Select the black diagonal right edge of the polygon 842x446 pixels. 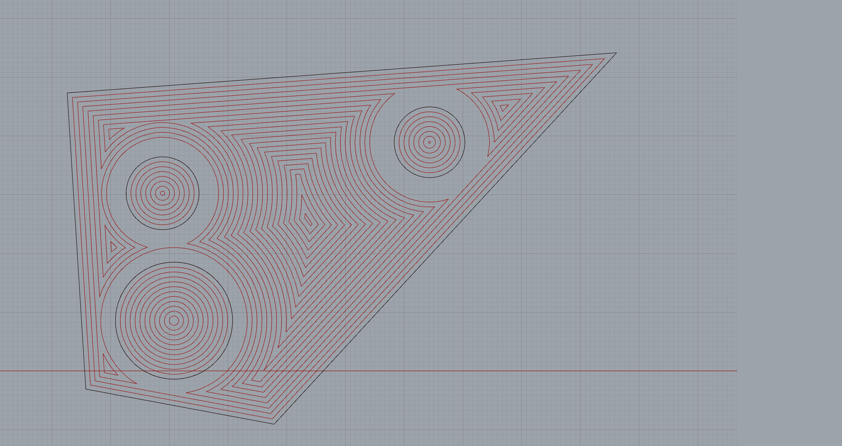[x=445, y=238]
